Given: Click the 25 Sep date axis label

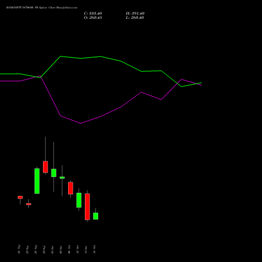Looking at the screenshot, I should tap(27, 249).
